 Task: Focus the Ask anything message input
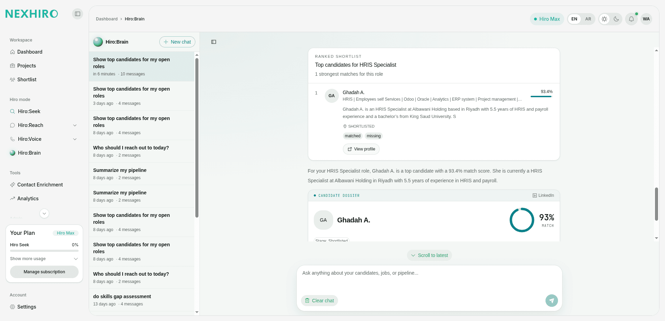pyautogui.click(x=429, y=278)
